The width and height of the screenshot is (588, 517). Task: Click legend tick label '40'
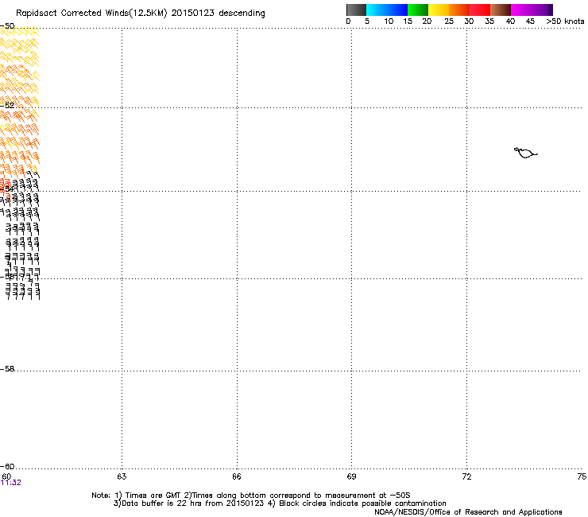[510, 21]
